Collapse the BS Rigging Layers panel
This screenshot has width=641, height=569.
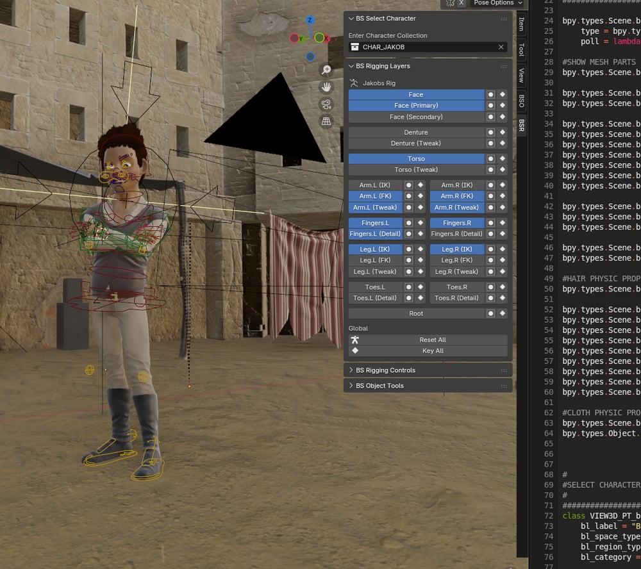351,66
